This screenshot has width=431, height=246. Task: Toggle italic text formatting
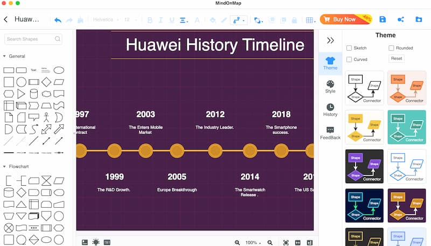point(161,20)
